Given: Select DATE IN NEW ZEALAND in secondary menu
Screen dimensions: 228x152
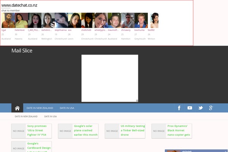Looking at the screenshot, I should click(26, 117).
